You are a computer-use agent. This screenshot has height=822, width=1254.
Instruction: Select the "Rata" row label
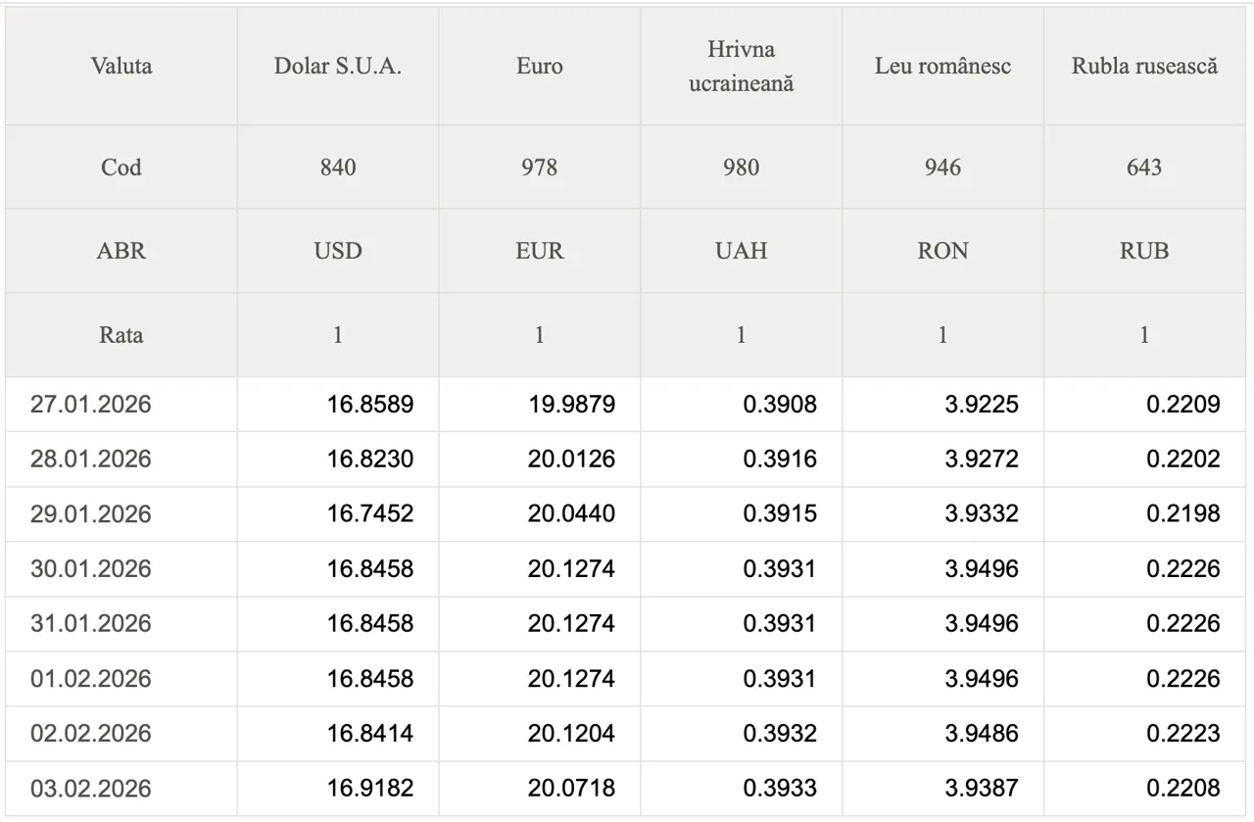pos(121,335)
